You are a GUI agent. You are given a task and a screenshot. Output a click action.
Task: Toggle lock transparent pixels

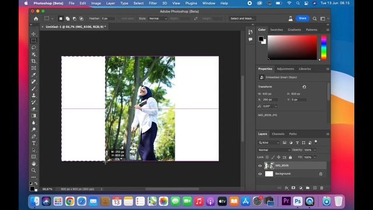tap(267, 157)
